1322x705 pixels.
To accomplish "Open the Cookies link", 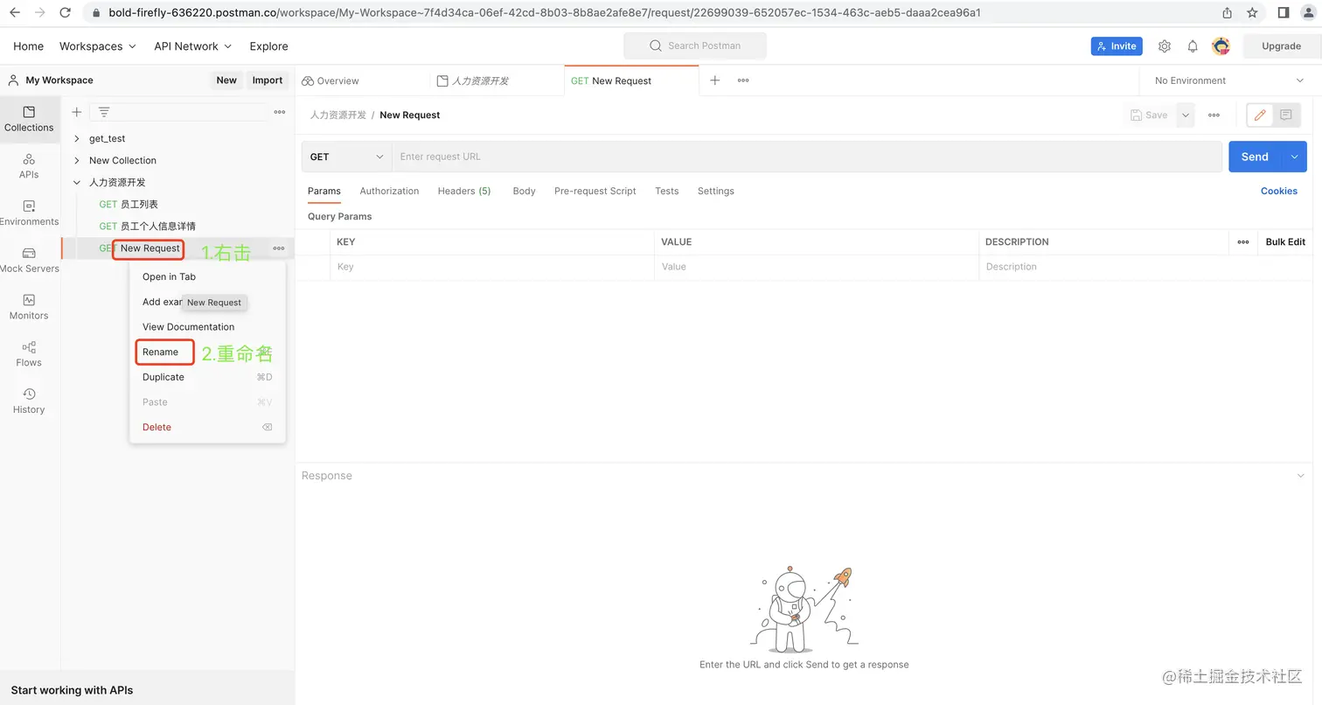I will tap(1279, 192).
